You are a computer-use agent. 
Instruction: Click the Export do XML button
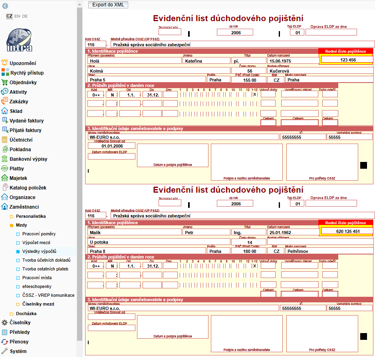click(x=108, y=5)
